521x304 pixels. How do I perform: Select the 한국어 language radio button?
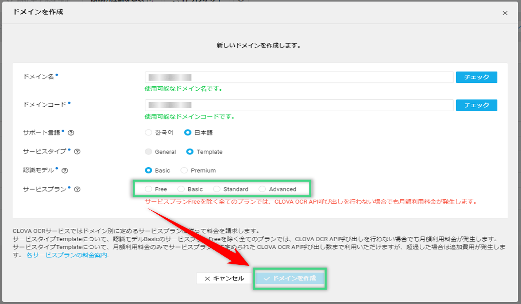pos(148,133)
